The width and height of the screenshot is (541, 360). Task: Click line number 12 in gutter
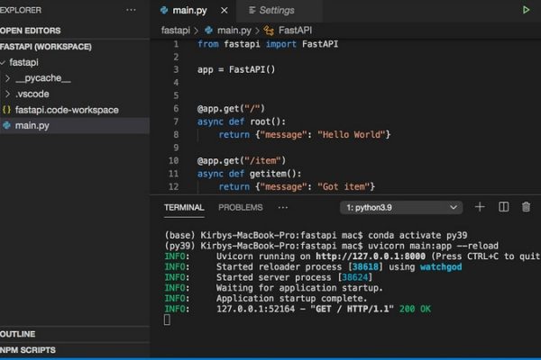pyautogui.click(x=173, y=186)
